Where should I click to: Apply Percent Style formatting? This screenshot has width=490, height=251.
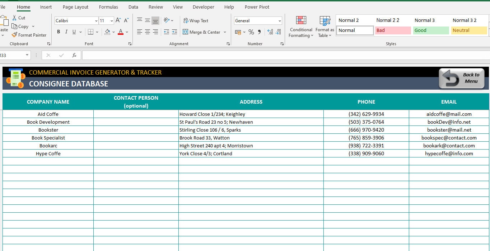[x=251, y=32]
